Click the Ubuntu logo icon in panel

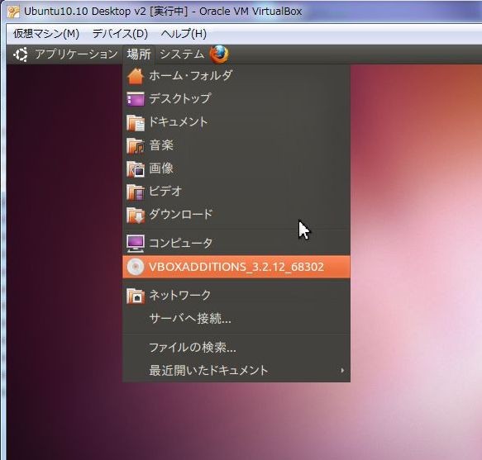coord(21,55)
